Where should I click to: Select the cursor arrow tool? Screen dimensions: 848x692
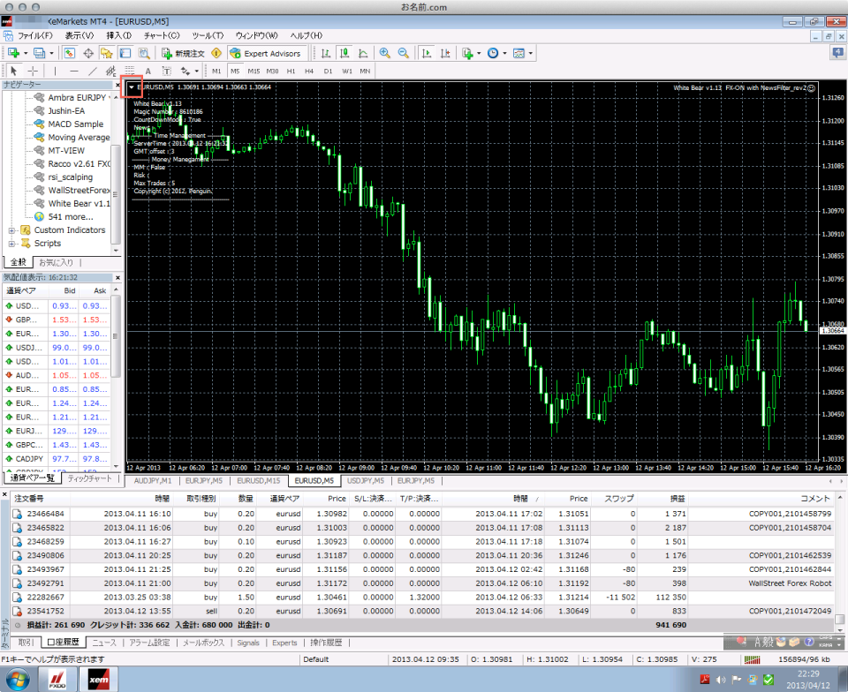click(x=14, y=71)
